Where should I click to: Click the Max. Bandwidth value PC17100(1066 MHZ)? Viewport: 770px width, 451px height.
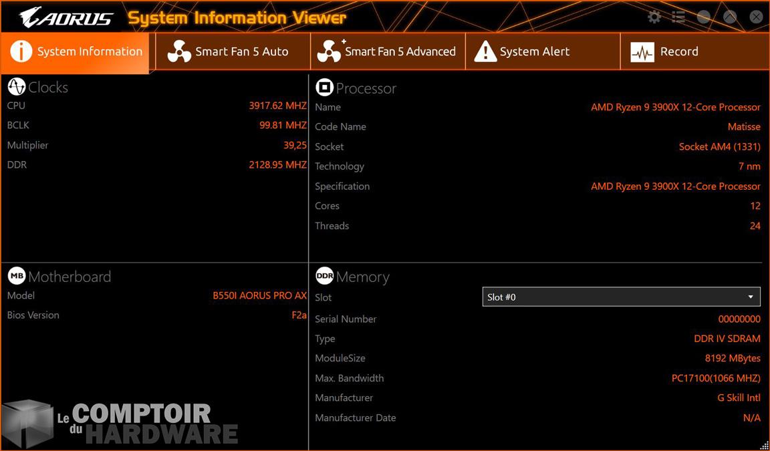(x=716, y=378)
